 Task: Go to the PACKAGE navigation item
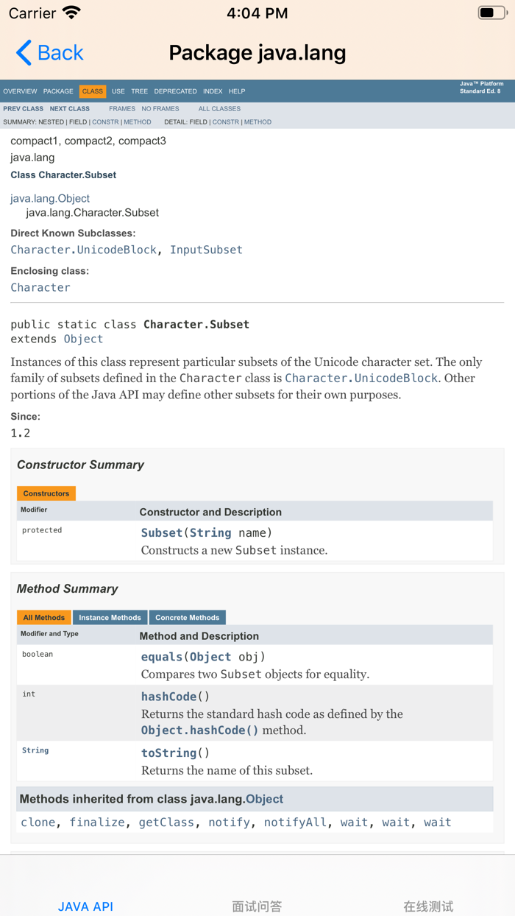[x=58, y=91]
